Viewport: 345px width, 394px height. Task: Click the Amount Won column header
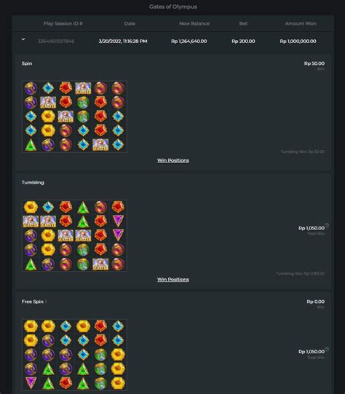tap(301, 23)
